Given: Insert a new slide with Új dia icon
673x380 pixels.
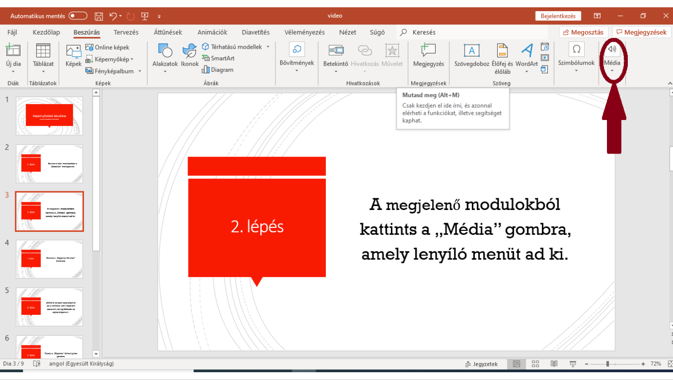Looking at the screenshot, I should click(13, 50).
